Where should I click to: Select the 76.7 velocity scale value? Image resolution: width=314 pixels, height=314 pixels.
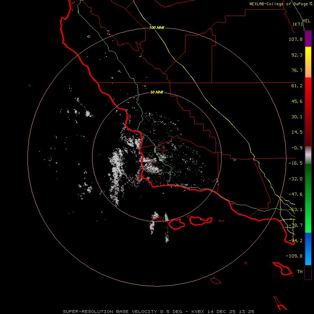coord(297,70)
